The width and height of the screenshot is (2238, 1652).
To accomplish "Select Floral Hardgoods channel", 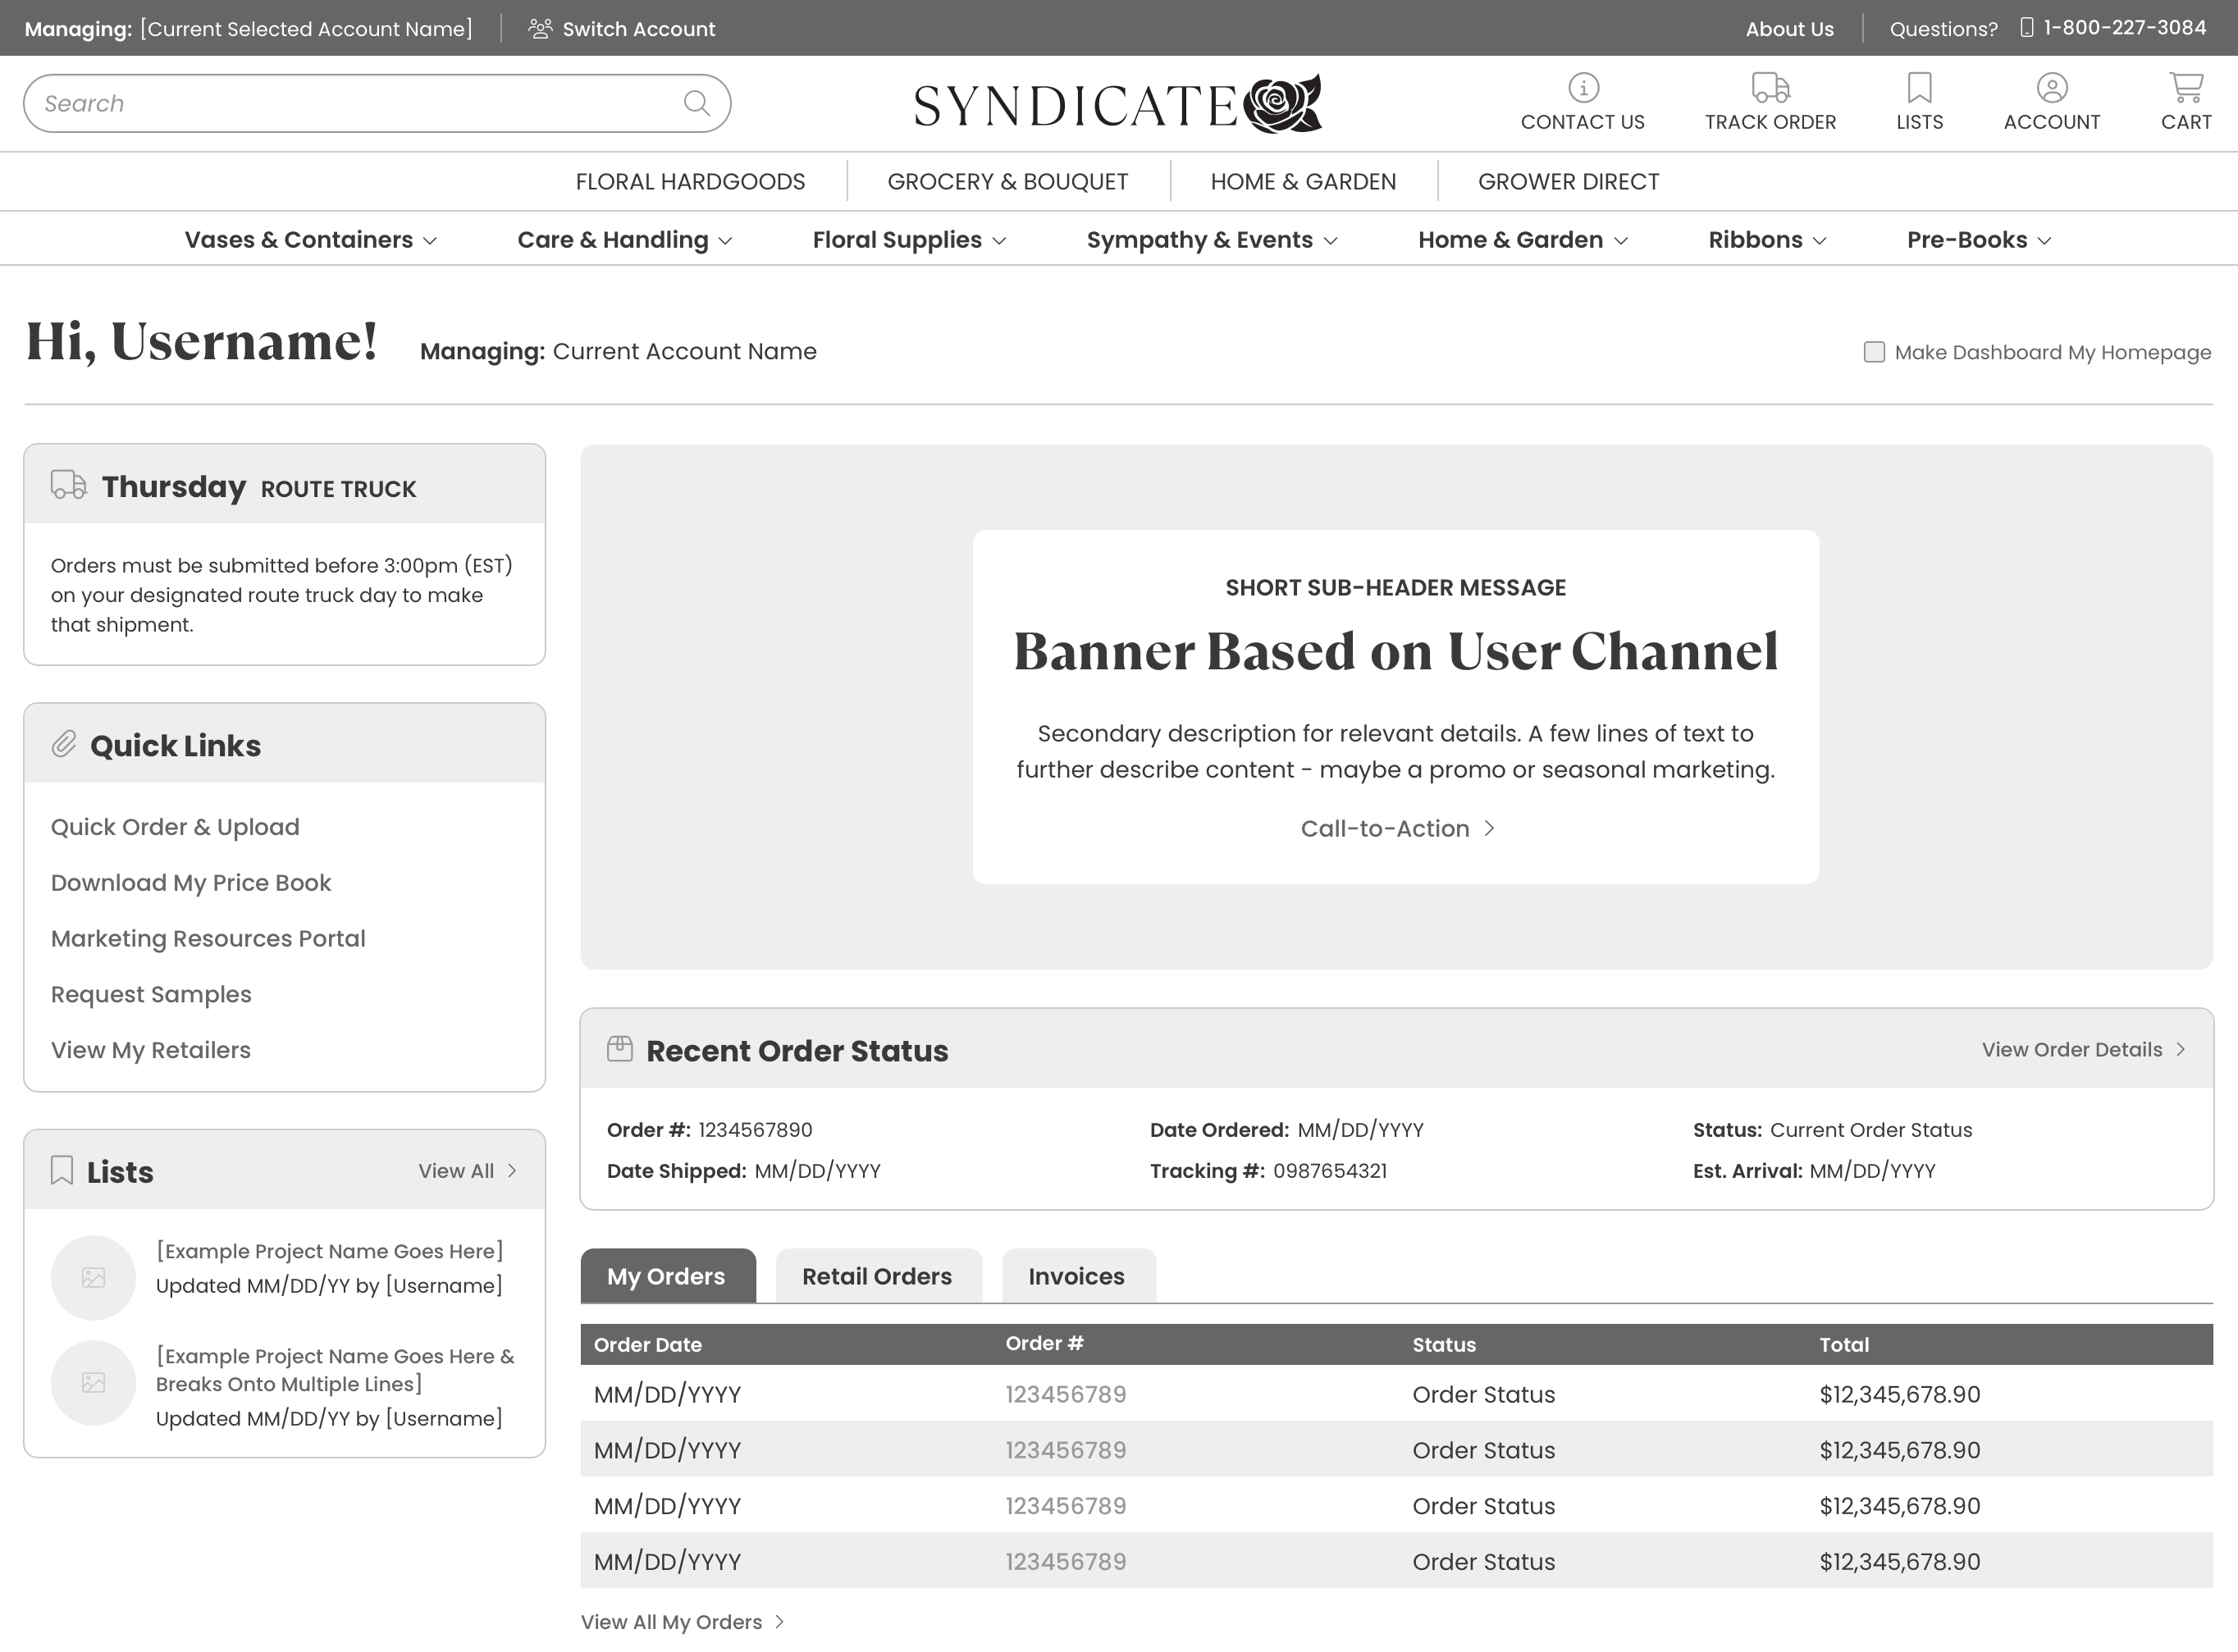I will click(690, 182).
